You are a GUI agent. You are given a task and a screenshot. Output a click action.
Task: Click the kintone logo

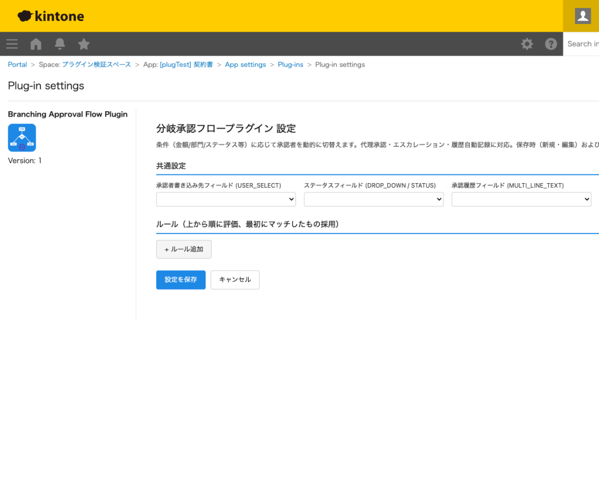(x=50, y=16)
